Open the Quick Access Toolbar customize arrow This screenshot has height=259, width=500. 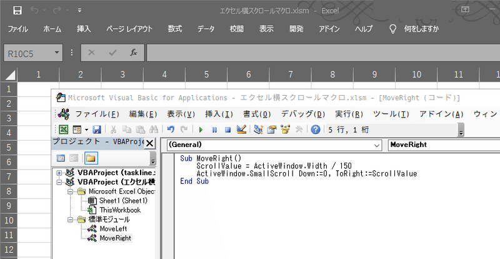79,11
